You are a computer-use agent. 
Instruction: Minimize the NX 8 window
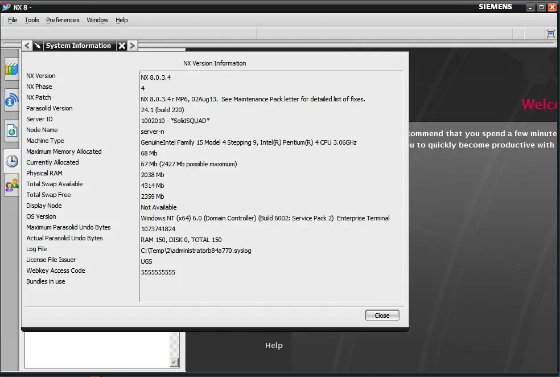coord(530,7)
